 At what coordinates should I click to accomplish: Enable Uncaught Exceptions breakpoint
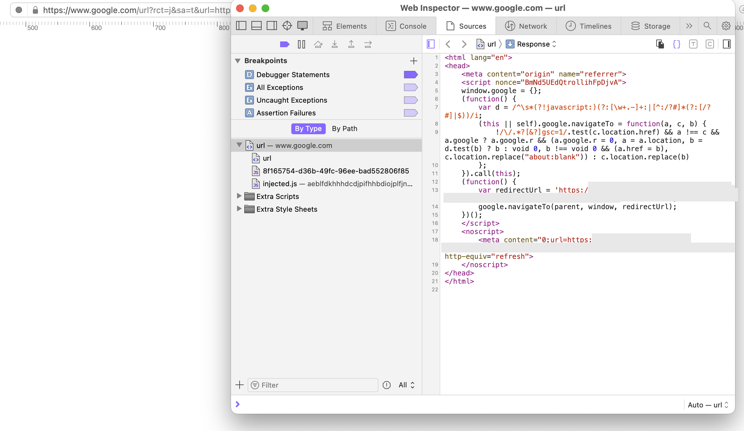point(411,100)
